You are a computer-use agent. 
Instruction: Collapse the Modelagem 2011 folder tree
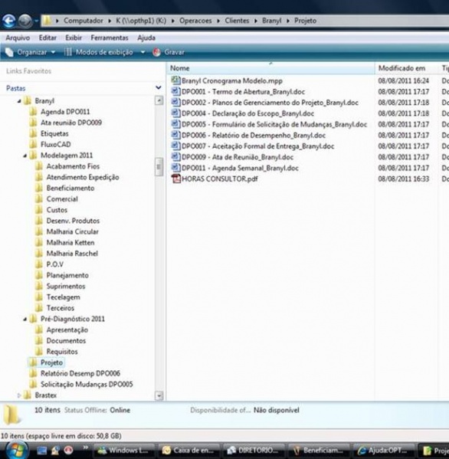[25, 156]
